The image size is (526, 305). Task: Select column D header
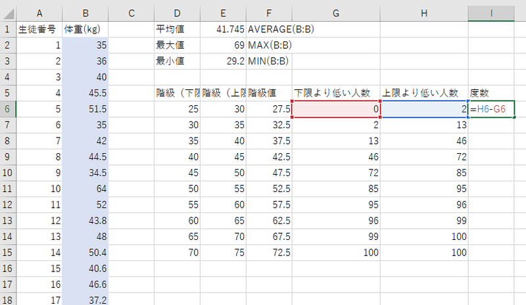[x=177, y=13]
